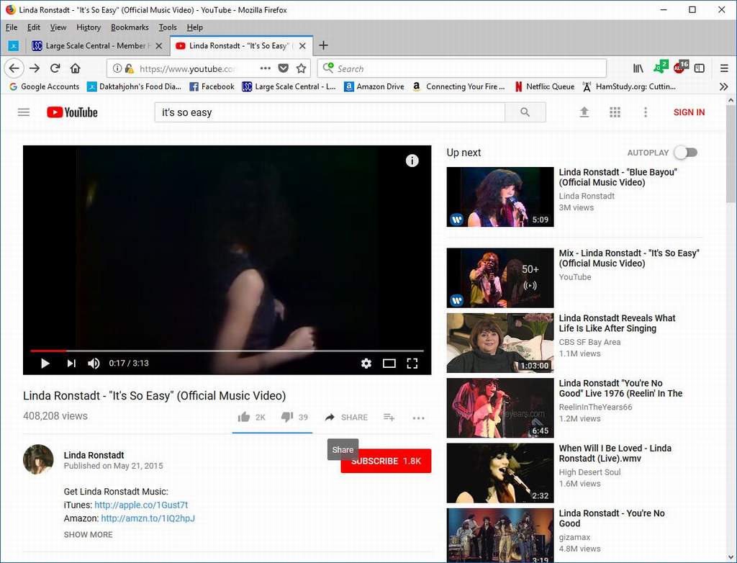Open page actions ellipsis in address bar
This screenshot has width=737, height=563.
265,68
